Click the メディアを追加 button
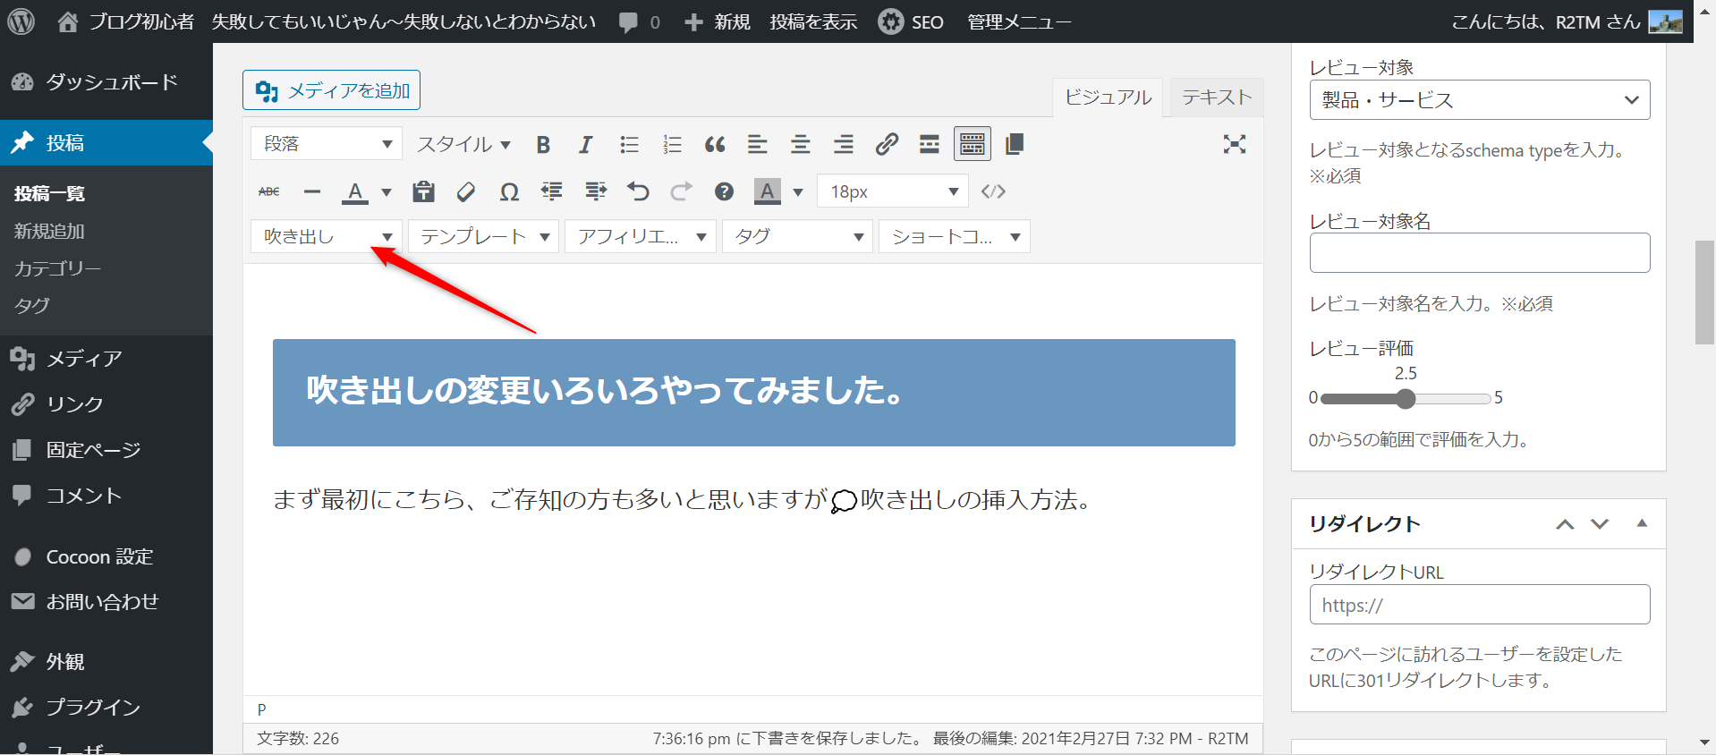The width and height of the screenshot is (1716, 755). 331,90
